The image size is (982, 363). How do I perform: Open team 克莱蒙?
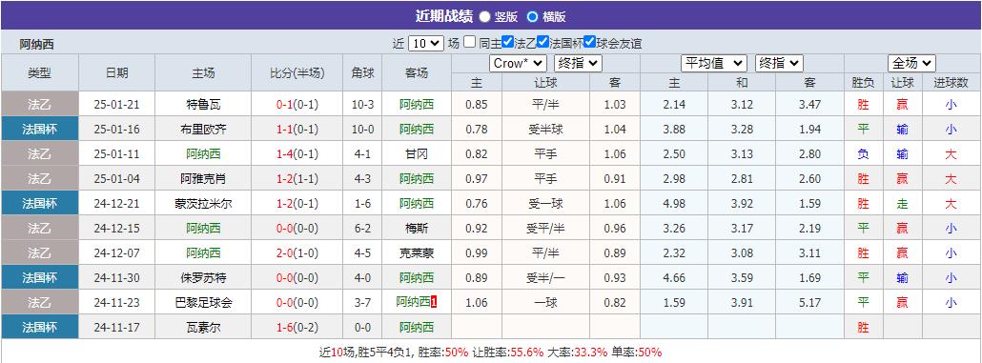(x=417, y=252)
